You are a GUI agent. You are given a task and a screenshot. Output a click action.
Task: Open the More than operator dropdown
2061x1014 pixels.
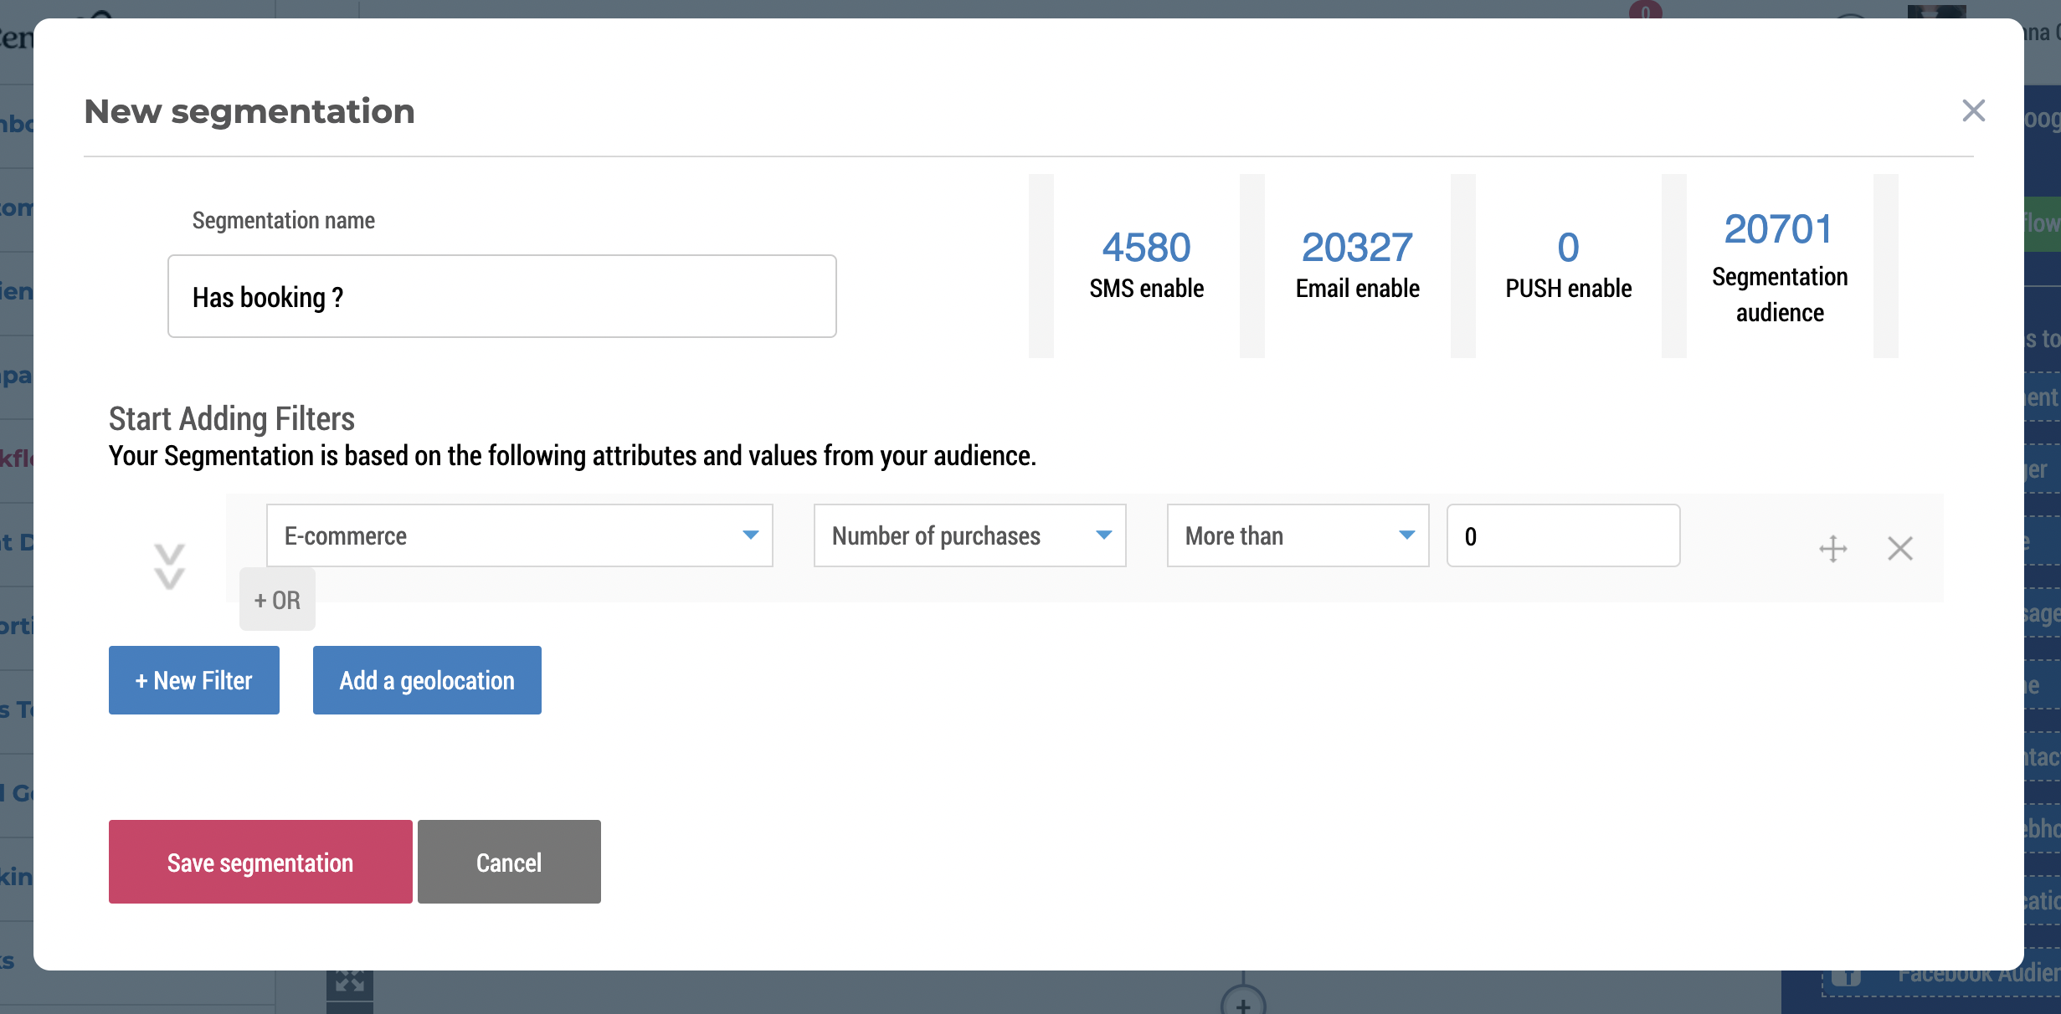tap(1298, 535)
